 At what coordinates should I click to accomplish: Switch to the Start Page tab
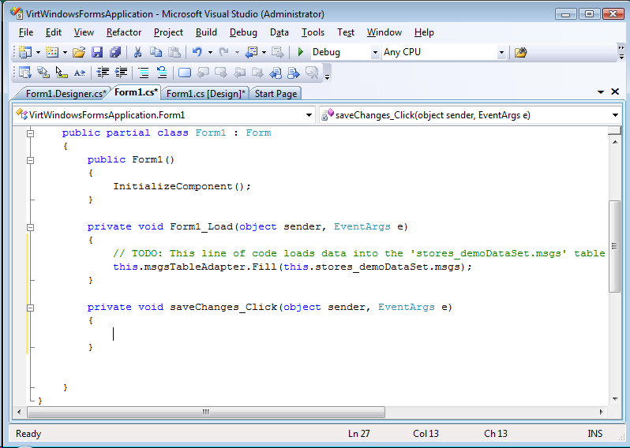[276, 94]
